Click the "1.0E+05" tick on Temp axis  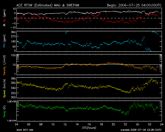[11, 102]
